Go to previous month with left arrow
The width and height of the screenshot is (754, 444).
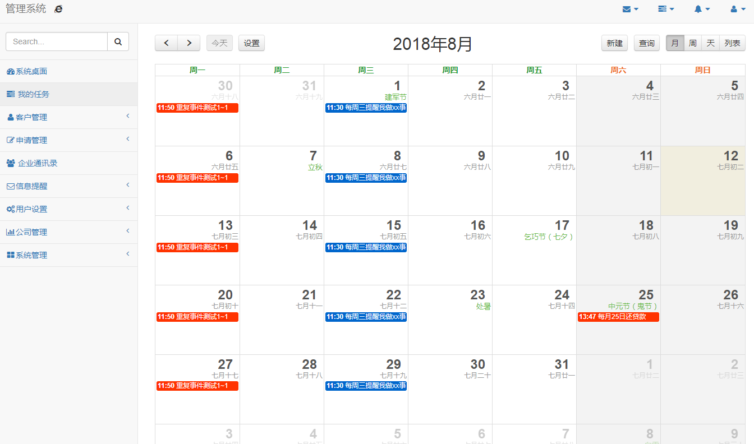click(x=166, y=43)
